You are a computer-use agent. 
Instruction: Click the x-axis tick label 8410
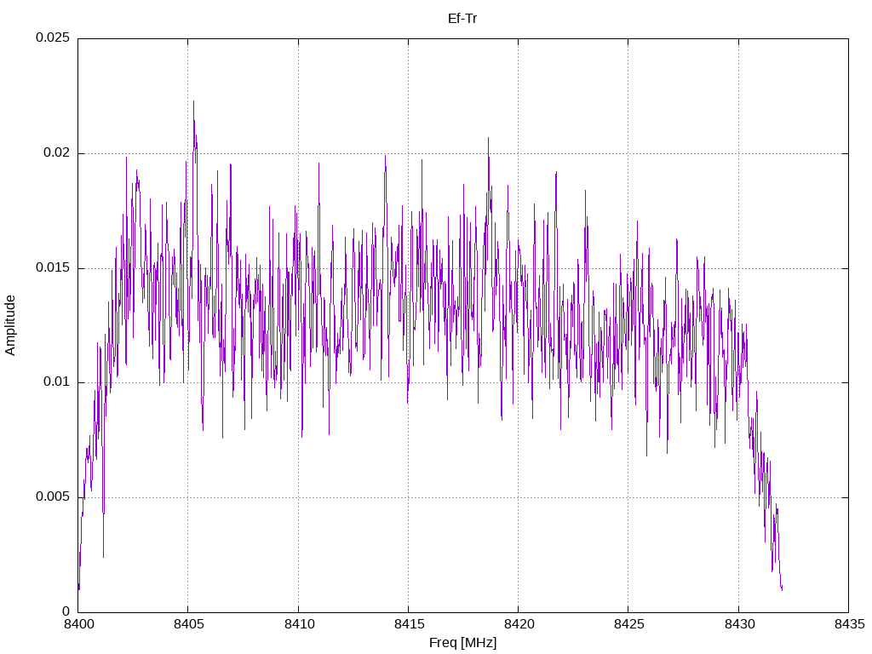coord(299,624)
